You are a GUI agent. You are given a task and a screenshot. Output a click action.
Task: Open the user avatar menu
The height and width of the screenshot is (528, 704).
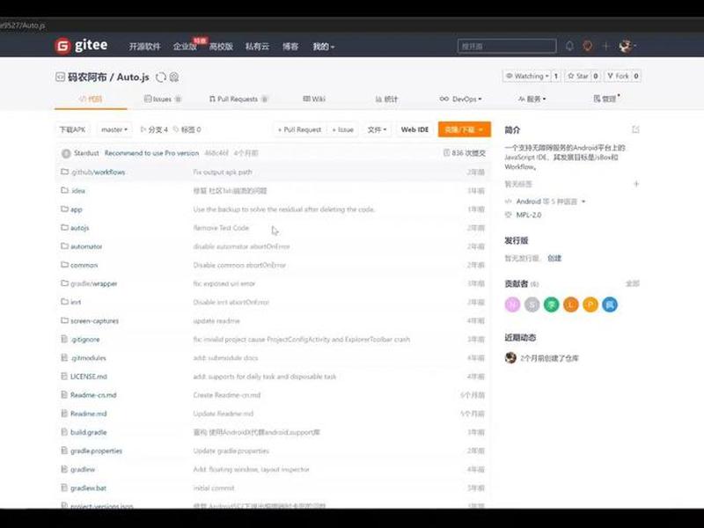(627, 46)
